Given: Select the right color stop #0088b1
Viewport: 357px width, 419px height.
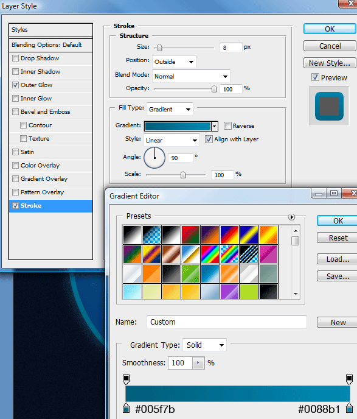Looking at the screenshot, I should point(350,408).
